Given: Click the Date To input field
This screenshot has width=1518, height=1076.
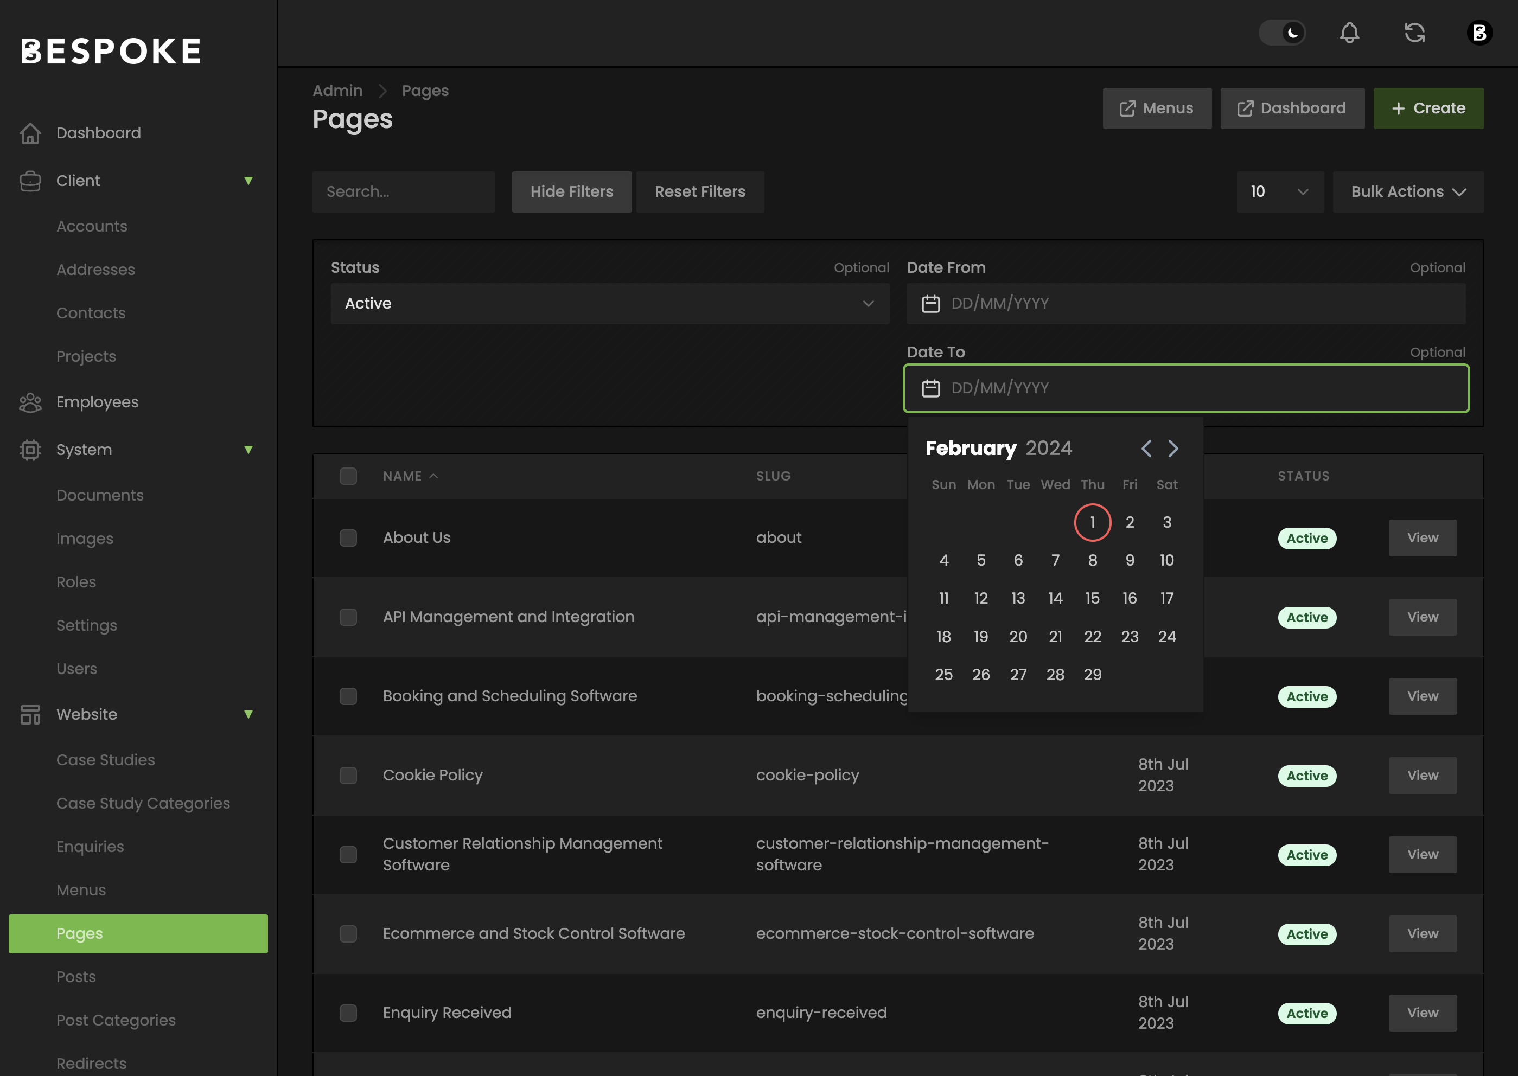Looking at the screenshot, I should (1186, 388).
